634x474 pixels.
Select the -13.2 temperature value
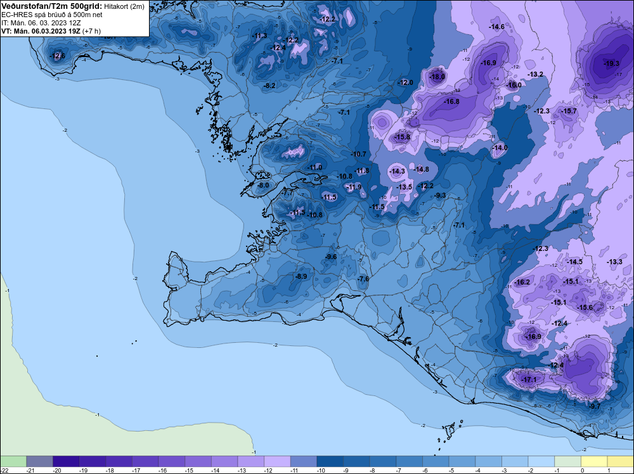click(535, 74)
